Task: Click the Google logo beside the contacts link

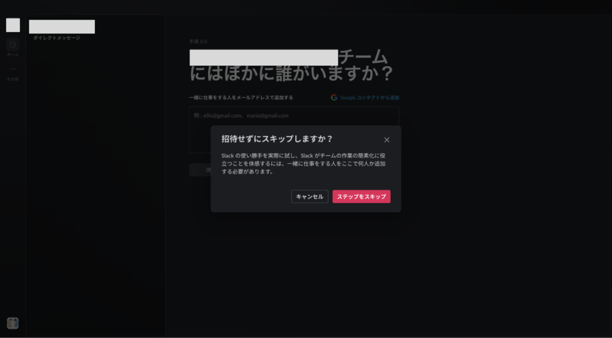Action: coord(334,97)
